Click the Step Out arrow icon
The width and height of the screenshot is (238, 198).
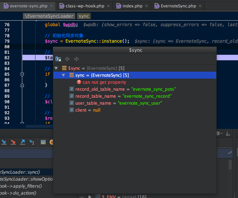tap(22, 142)
